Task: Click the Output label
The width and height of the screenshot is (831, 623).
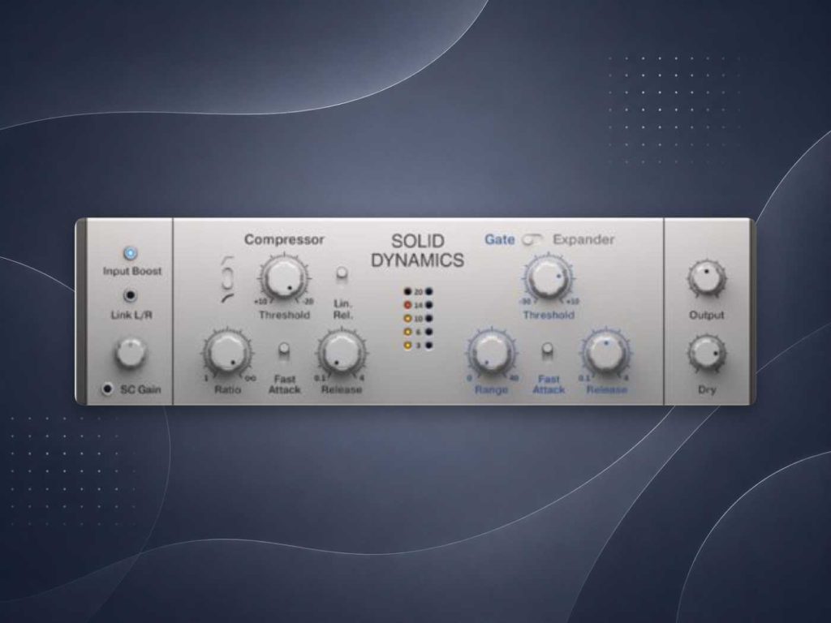Action: (x=707, y=316)
